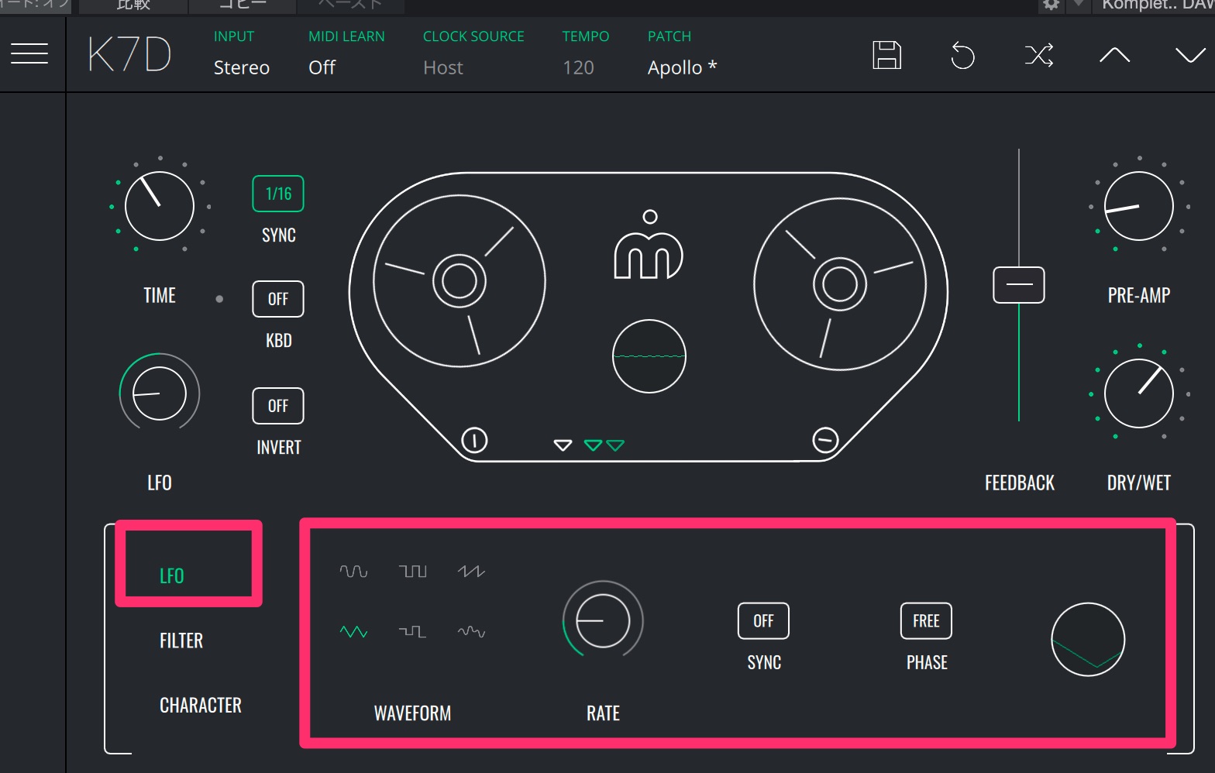Toggle the INVERT OFF button
This screenshot has width=1215, height=773.
click(x=278, y=406)
